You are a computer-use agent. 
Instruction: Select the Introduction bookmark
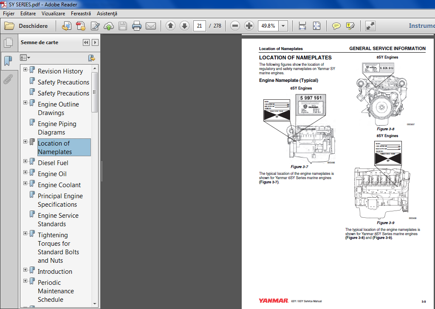[55, 272]
